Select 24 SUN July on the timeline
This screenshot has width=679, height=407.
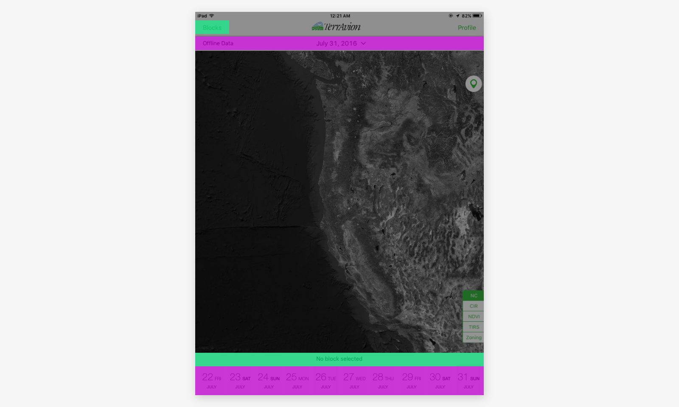click(269, 380)
